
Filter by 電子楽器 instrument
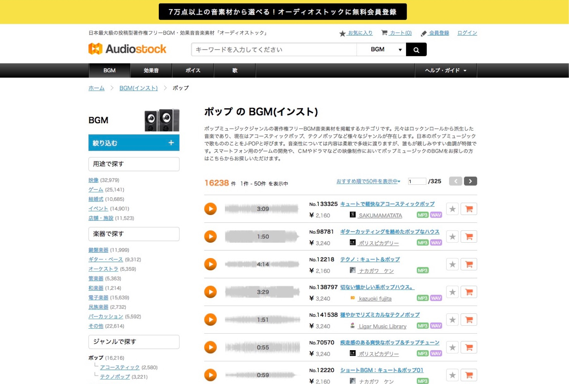pyautogui.click(x=98, y=298)
